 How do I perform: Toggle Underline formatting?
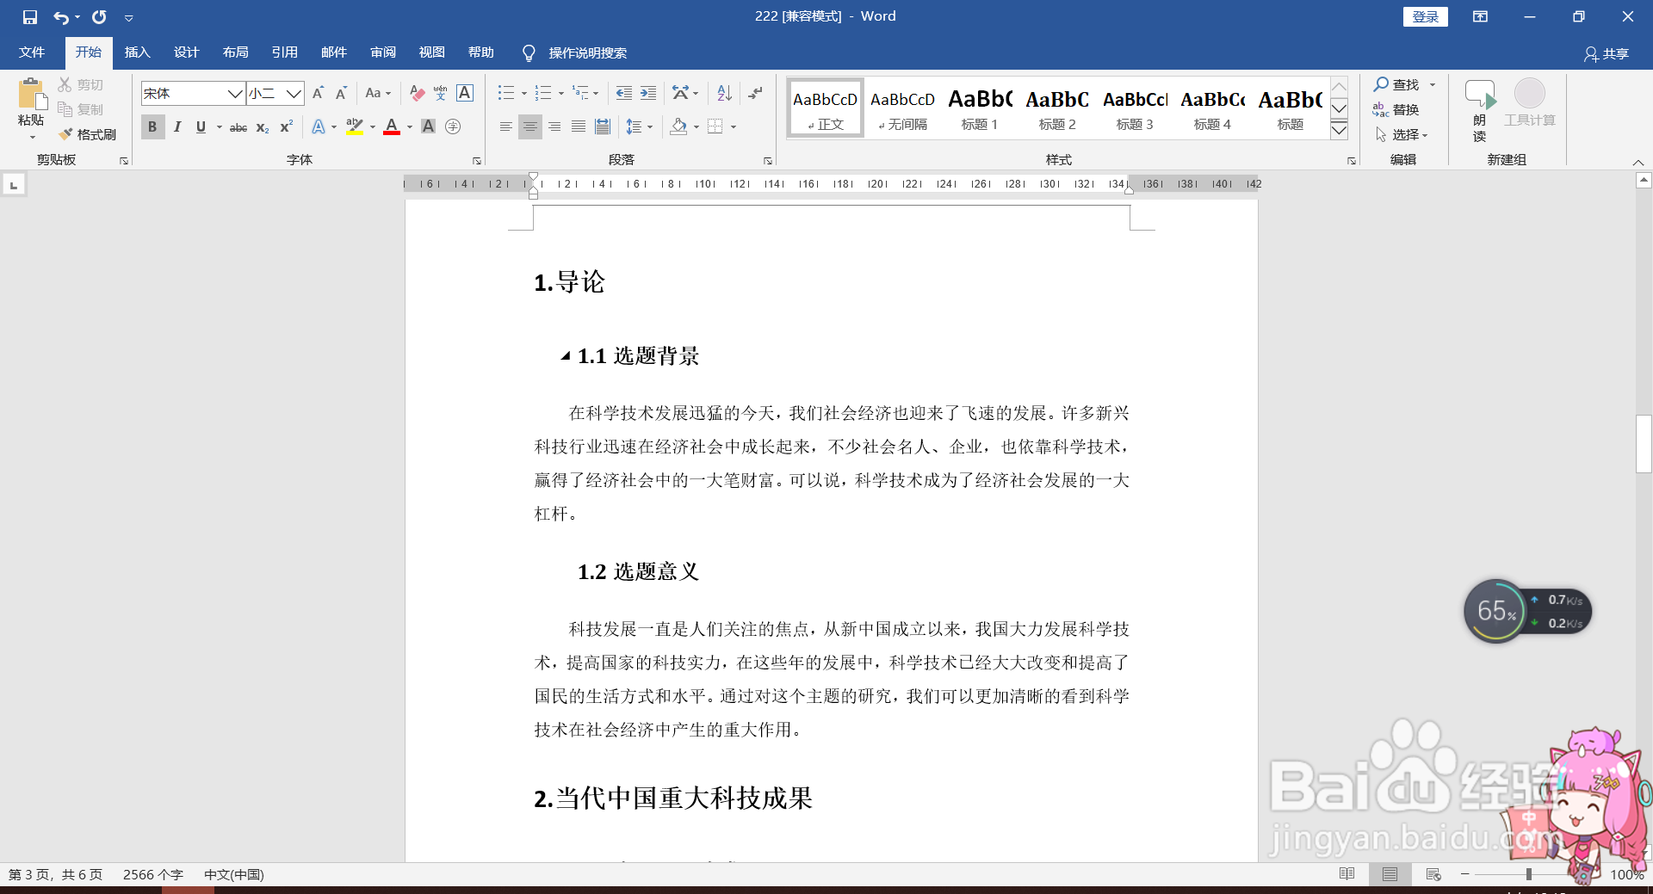(201, 127)
